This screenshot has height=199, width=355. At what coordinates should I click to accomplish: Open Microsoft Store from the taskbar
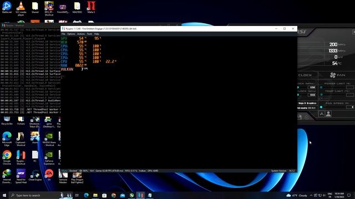click(104, 195)
